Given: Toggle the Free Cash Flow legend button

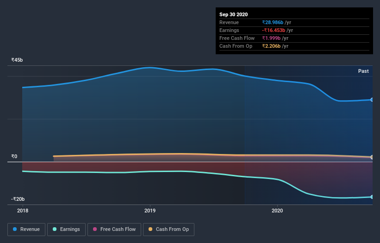Looking at the screenshot, I should click(x=114, y=230).
